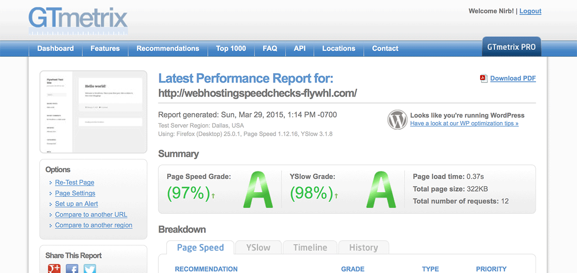Screen dimensions: 577x273
Task: Click the Download PDF link
Action: [513, 79]
